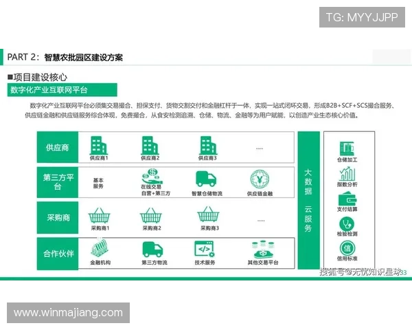
Task: Click the 供应商2 building icon
Action: [x=150, y=145]
